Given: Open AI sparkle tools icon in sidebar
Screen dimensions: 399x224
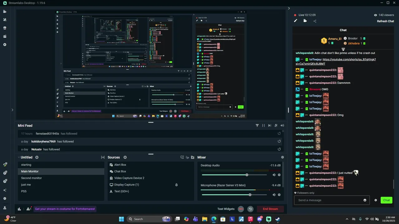Looking at the screenshot, I should (x=5, y=190).
